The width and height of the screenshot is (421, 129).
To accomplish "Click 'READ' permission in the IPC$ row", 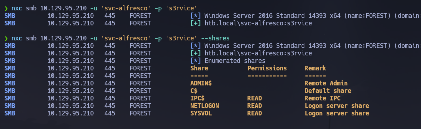I will coord(255,98).
